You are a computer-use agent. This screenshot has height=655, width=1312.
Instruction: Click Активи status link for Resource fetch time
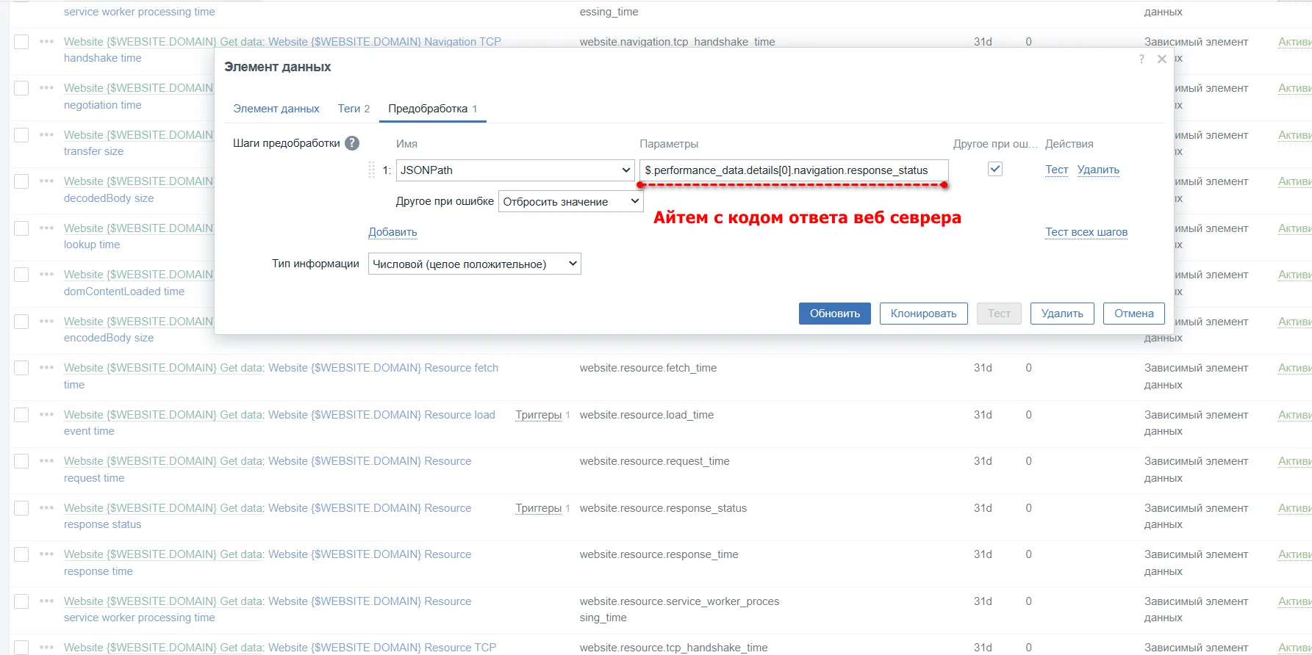click(x=1294, y=368)
